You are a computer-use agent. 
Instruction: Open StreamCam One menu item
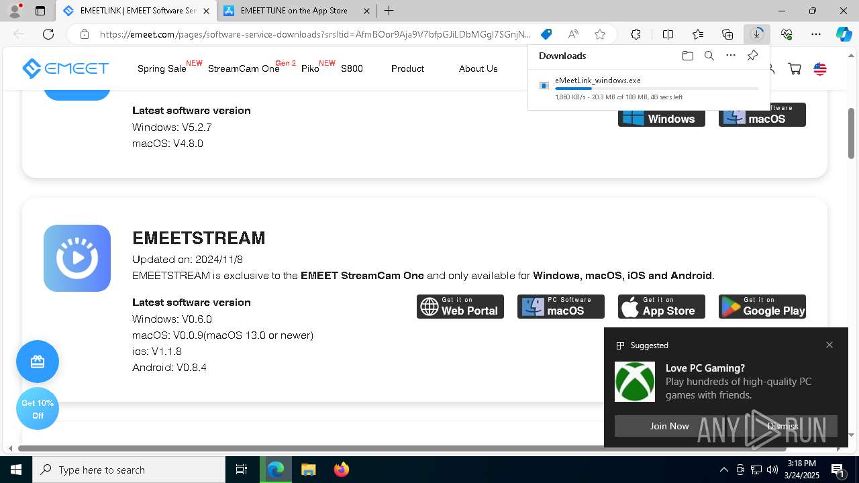coord(244,68)
